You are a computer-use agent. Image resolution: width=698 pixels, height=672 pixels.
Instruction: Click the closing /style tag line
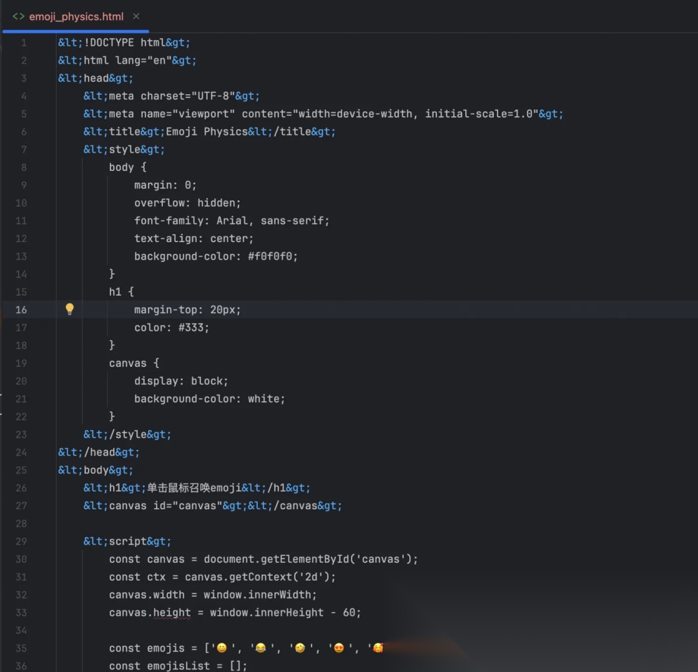127,434
